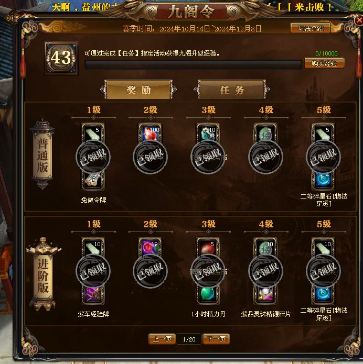
Task: Click the blue 二等碎星石 icon in 普通版 5级
Action: [x=323, y=180]
